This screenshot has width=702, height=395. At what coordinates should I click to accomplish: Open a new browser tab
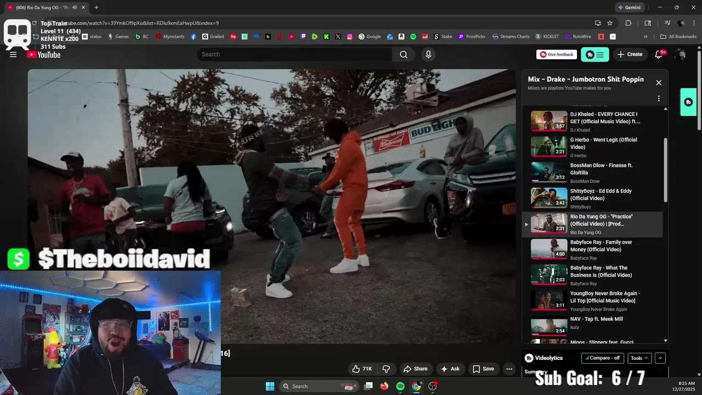(97, 7)
